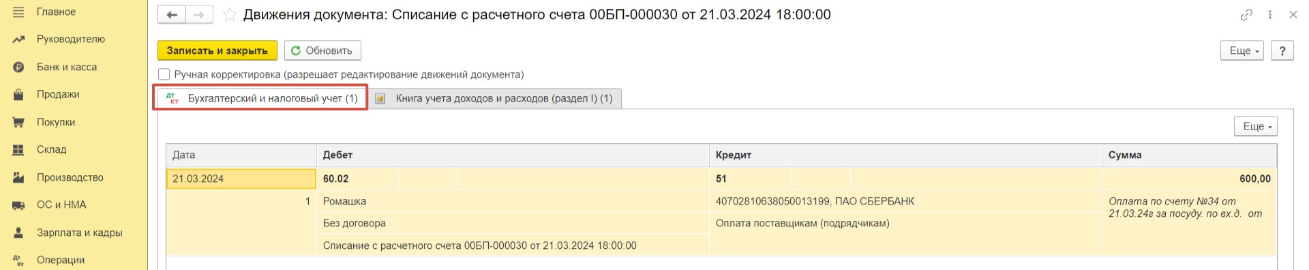Open the three-dot more options menu
1309x270 pixels.
[x=1269, y=14]
